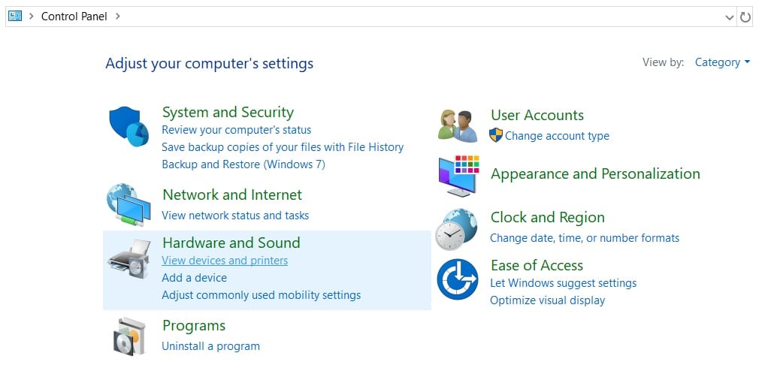Open Uninstall a program link
Image resolution: width=762 pixels, height=371 pixels.
pyautogui.click(x=210, y=346)
